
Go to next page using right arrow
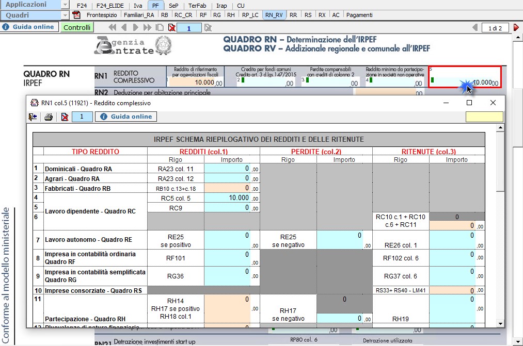pyautogui.click(x=135, y=28)
